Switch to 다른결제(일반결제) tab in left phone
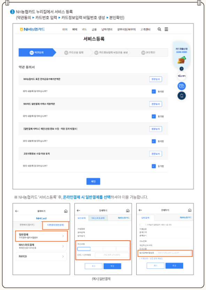Screen dimensions: 206x290 55,225
